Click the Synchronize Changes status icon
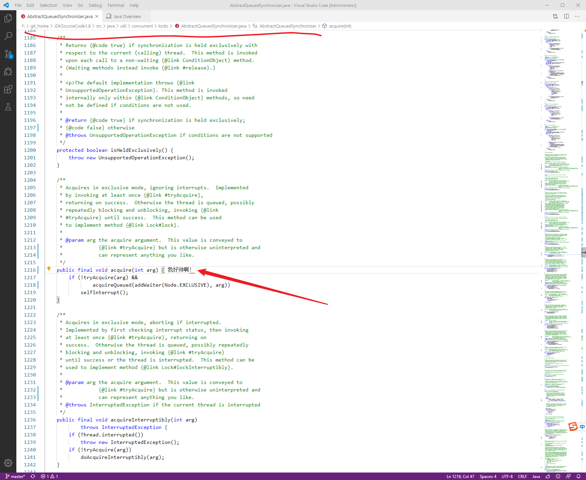Viewport: 586px width, 480px height. (x=33, y=476)
